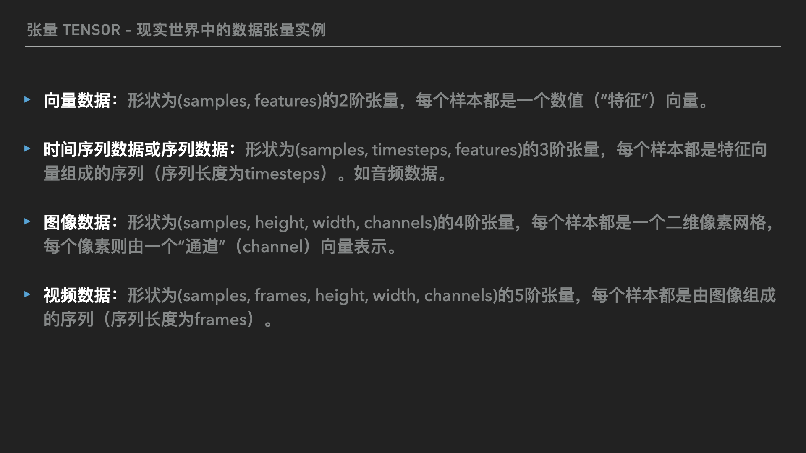
Task: Click the word (channel) in the image bullet
Action: click(273, 247)
